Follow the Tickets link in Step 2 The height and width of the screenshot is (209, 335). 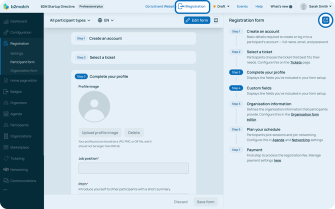pos(295,62)
